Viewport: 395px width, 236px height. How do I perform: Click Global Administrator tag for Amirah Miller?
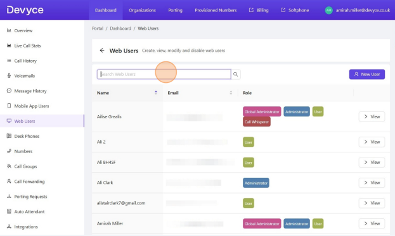pyautogui.click(x=262, y=224)
